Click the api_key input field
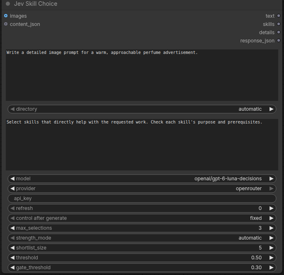The width and height of the screenshot is (284, 275). click(142, 198)
